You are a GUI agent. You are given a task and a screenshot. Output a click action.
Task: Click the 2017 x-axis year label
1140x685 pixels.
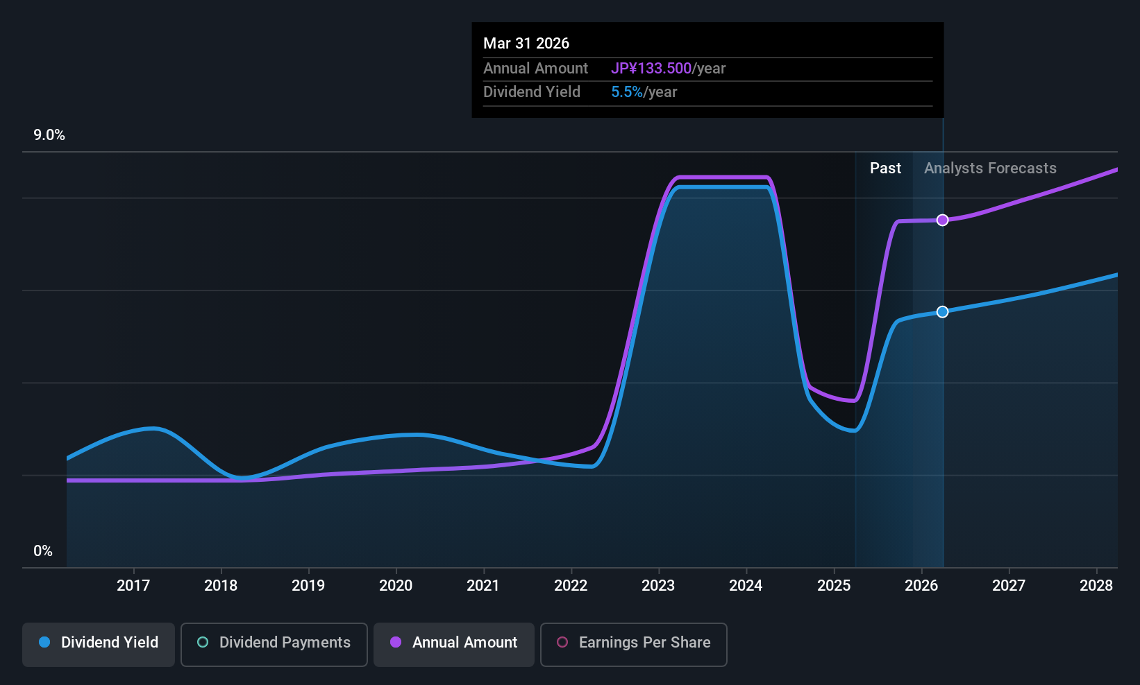pyautogui.click(x=133, y=586)
